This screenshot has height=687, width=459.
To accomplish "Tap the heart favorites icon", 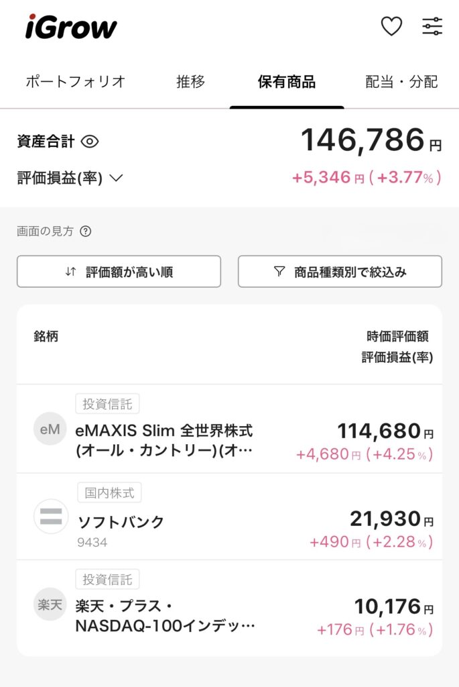I will (x=391, y=26).
